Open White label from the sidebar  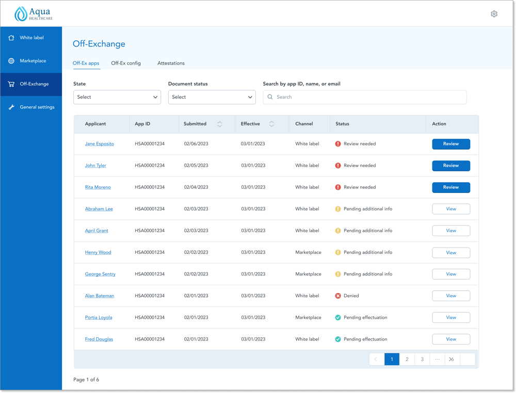[x=31, y=38]
